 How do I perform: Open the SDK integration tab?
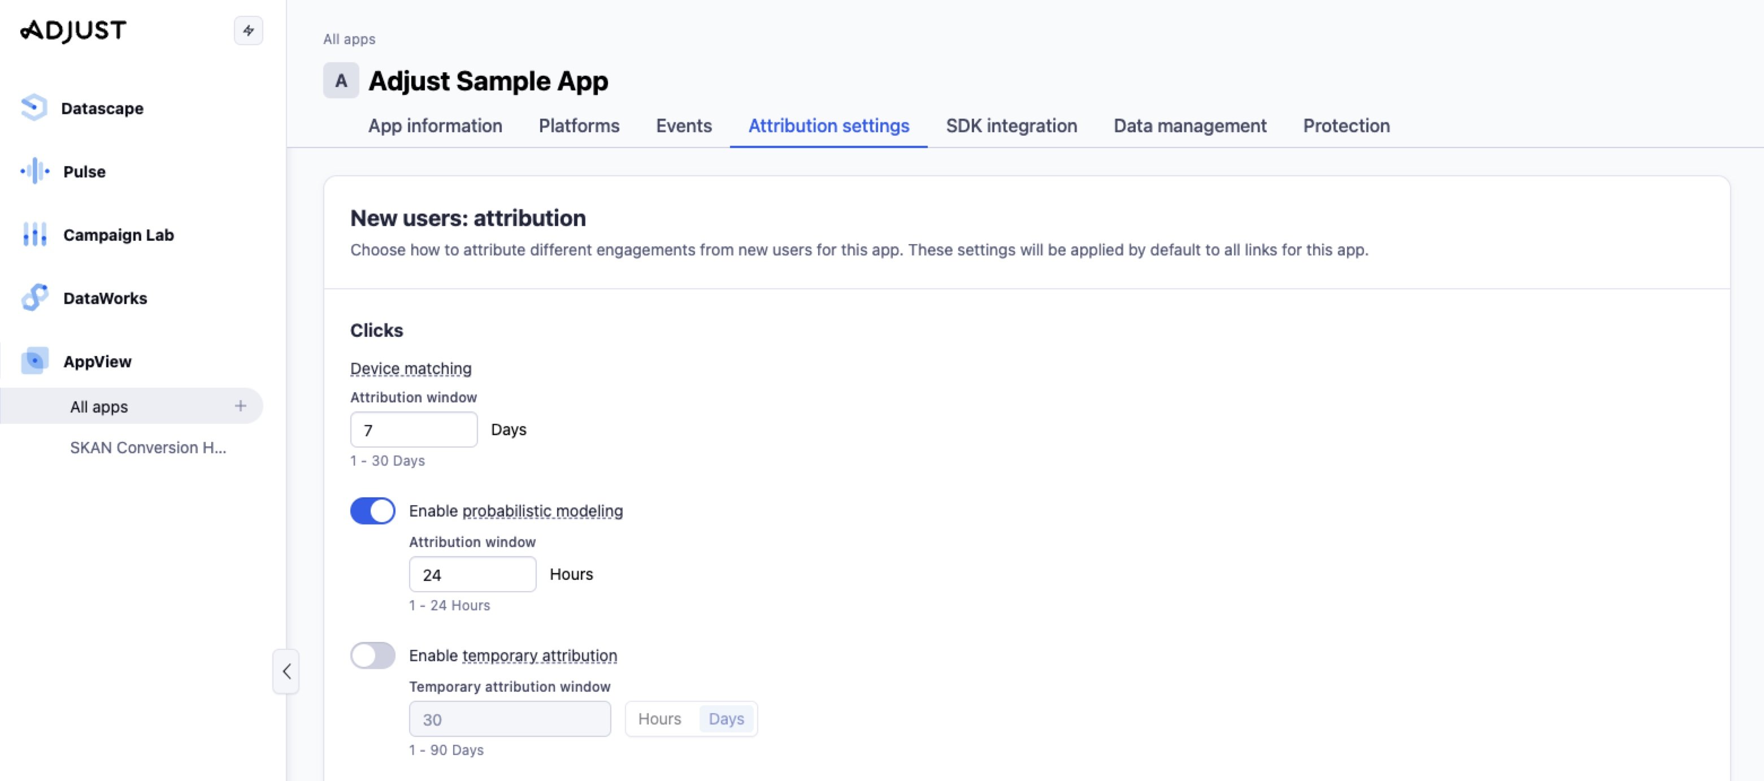(1011, 125)
